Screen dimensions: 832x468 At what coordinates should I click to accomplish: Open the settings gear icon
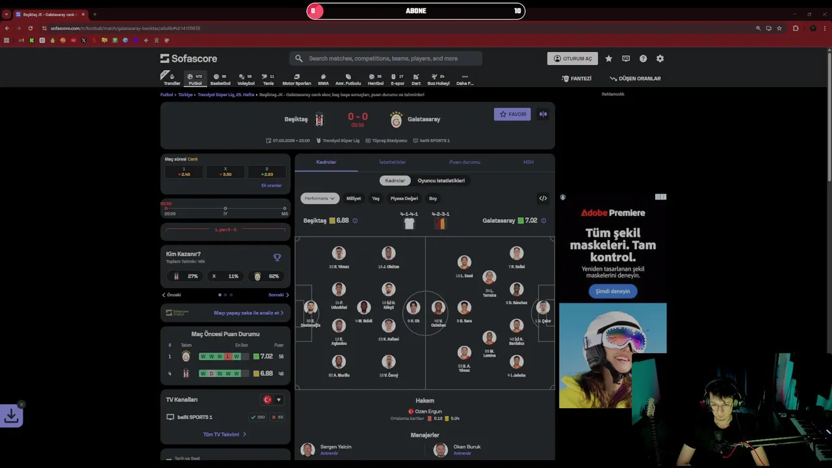tap(660, 58)
